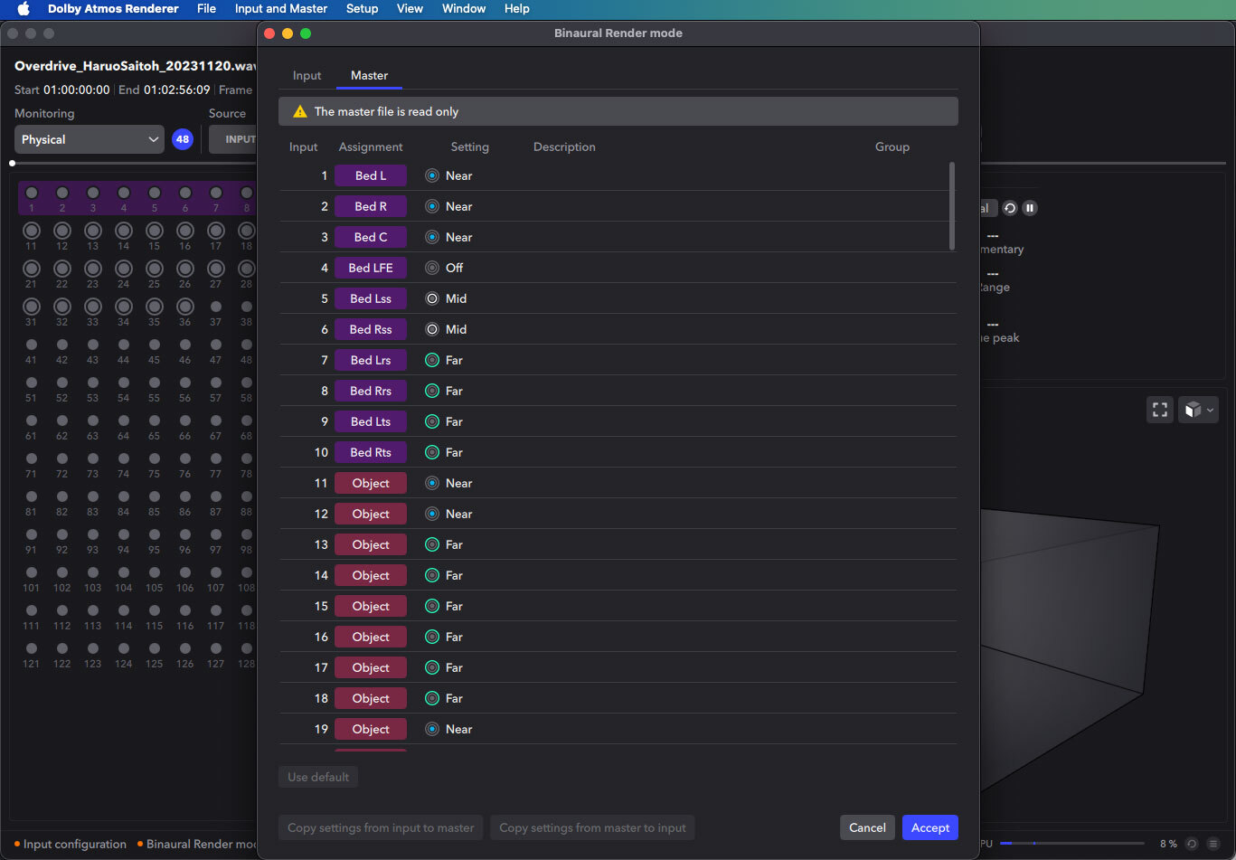
Task: Click input indicator 121 in main window
Action: 32,648
